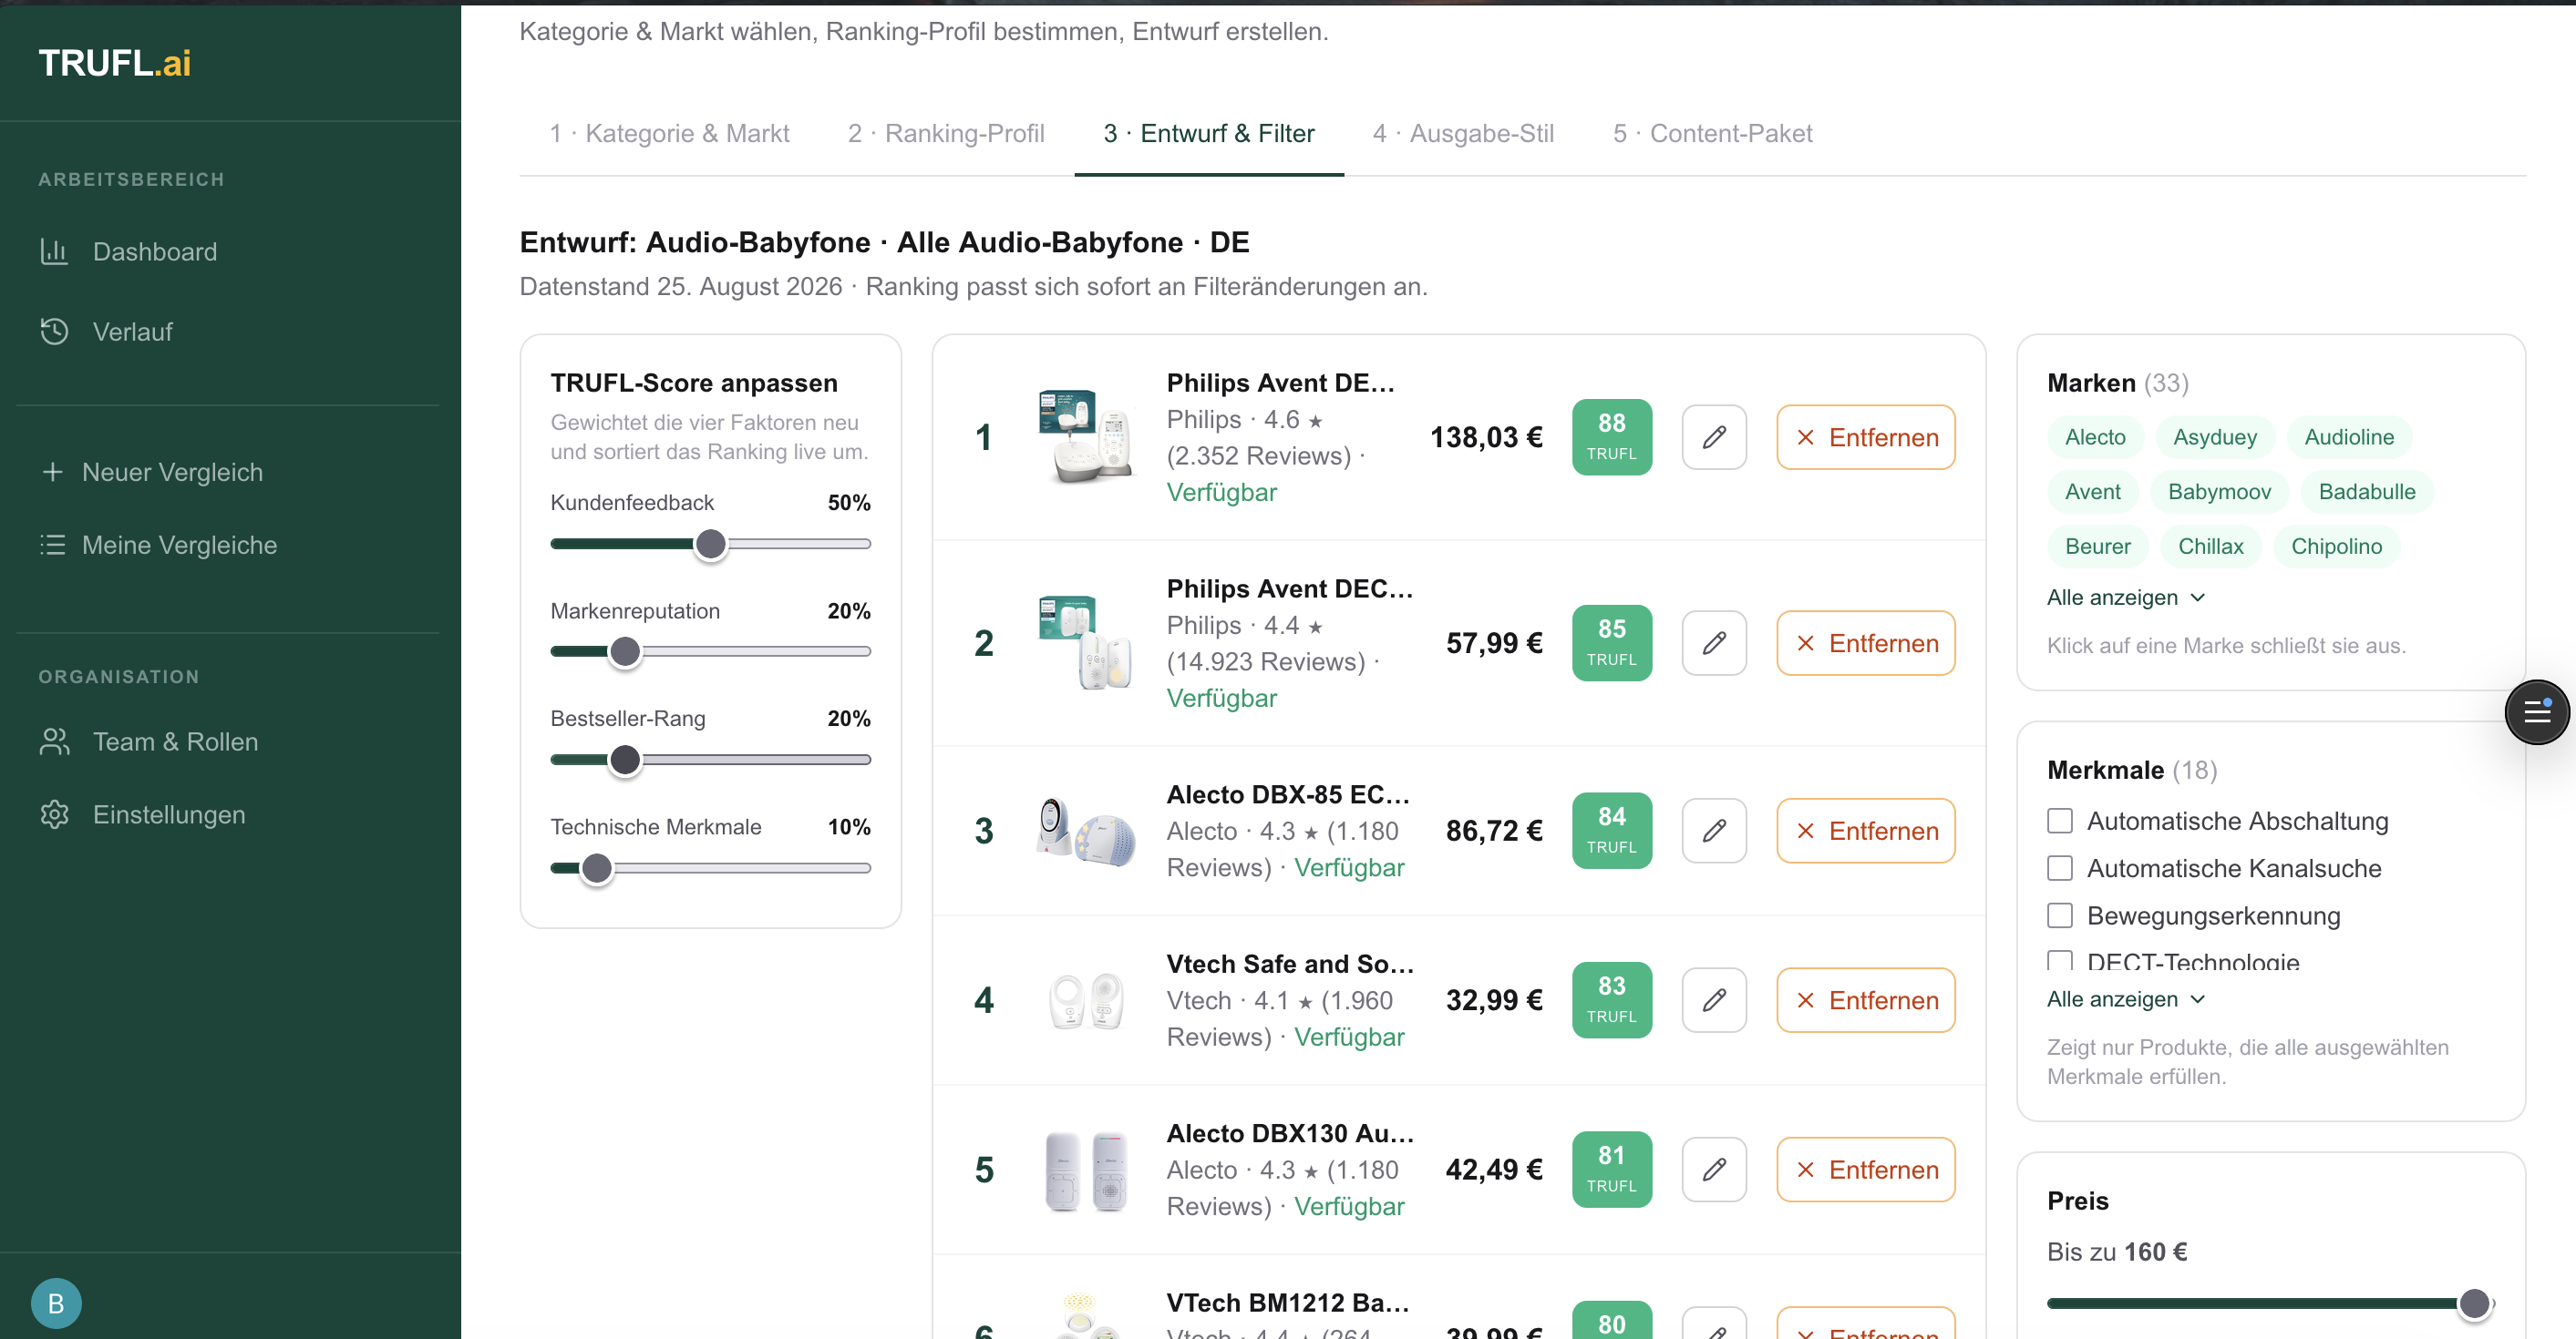Screen dimensions: 2576x1339
Task: Click the plus icon for Neuer Vergleich
Action: click(52, 472)
